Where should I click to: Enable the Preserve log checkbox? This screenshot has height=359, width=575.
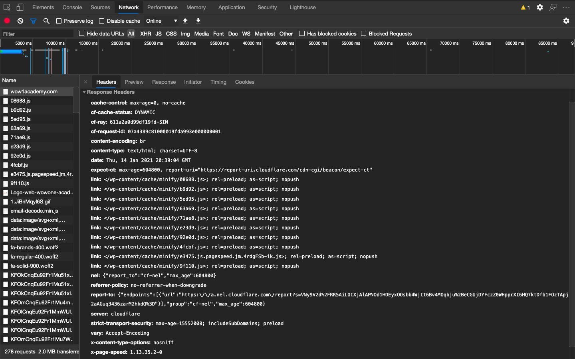58,21
